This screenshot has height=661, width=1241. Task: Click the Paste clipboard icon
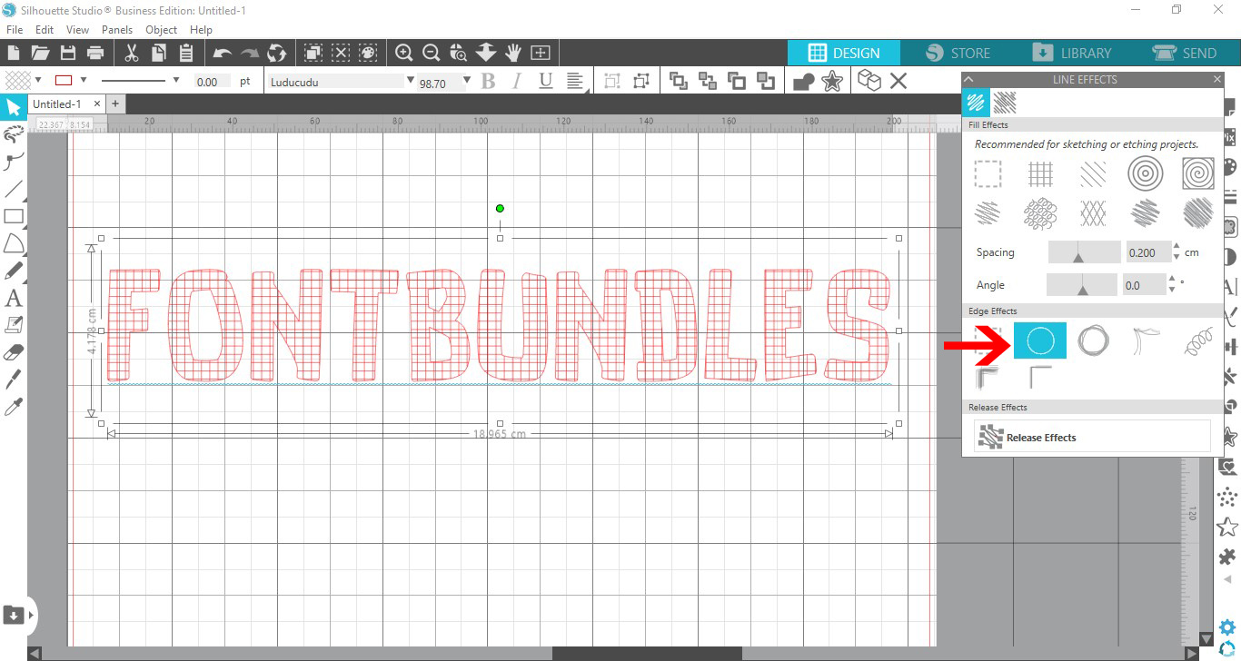pos(186,53)
